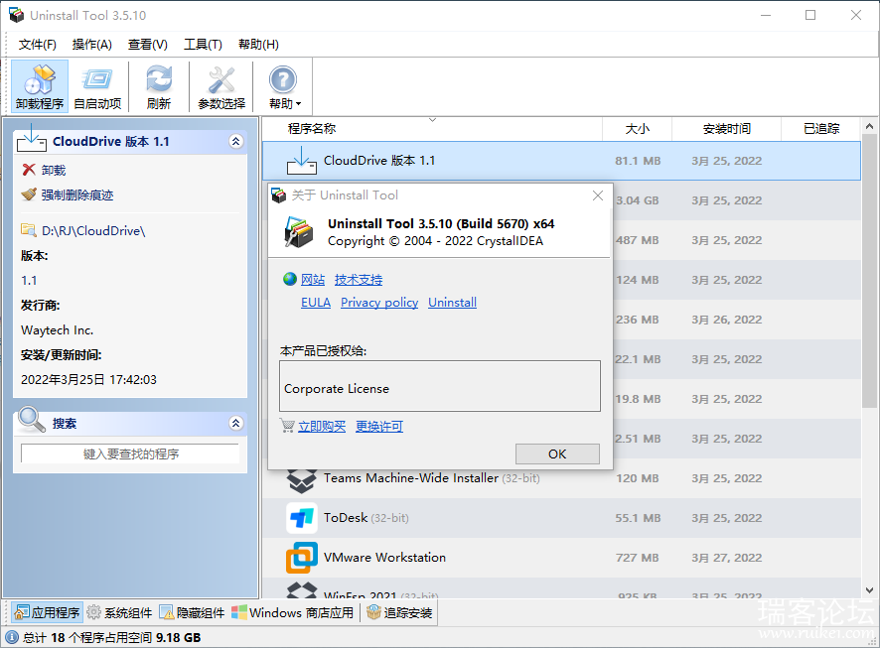Confirm the About dialog with OK

(557, 454)
